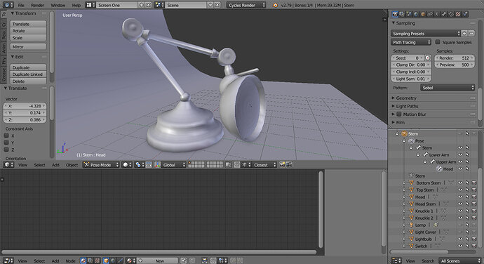This screenshot has height=264, width=484.
Task: Open the File menu
Action: pos(21,5)
